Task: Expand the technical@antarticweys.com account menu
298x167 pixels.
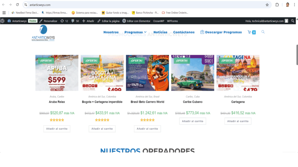Action: point(266,21)
